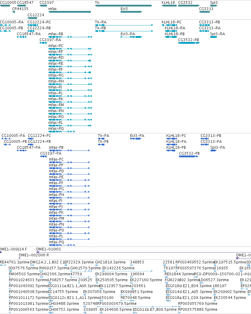Select transcript Tk-RB
Viewport: 251px width, 314px height.
(100, 28)
